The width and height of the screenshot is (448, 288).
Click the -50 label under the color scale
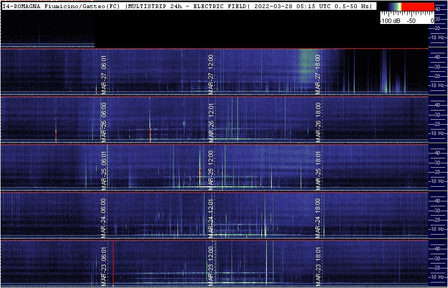pyautogui.click(x=411, y=20)
